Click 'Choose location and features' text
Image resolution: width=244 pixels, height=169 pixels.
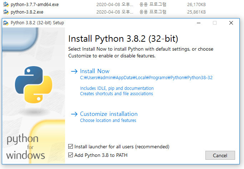coord(108,121)
